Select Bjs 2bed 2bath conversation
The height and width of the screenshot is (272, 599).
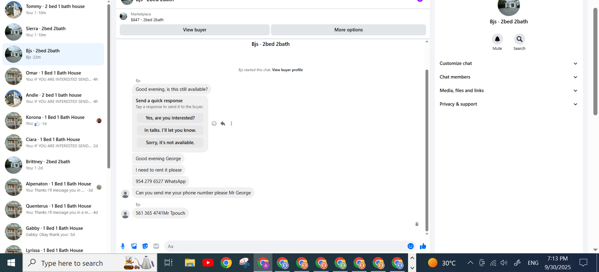[53, 54]
